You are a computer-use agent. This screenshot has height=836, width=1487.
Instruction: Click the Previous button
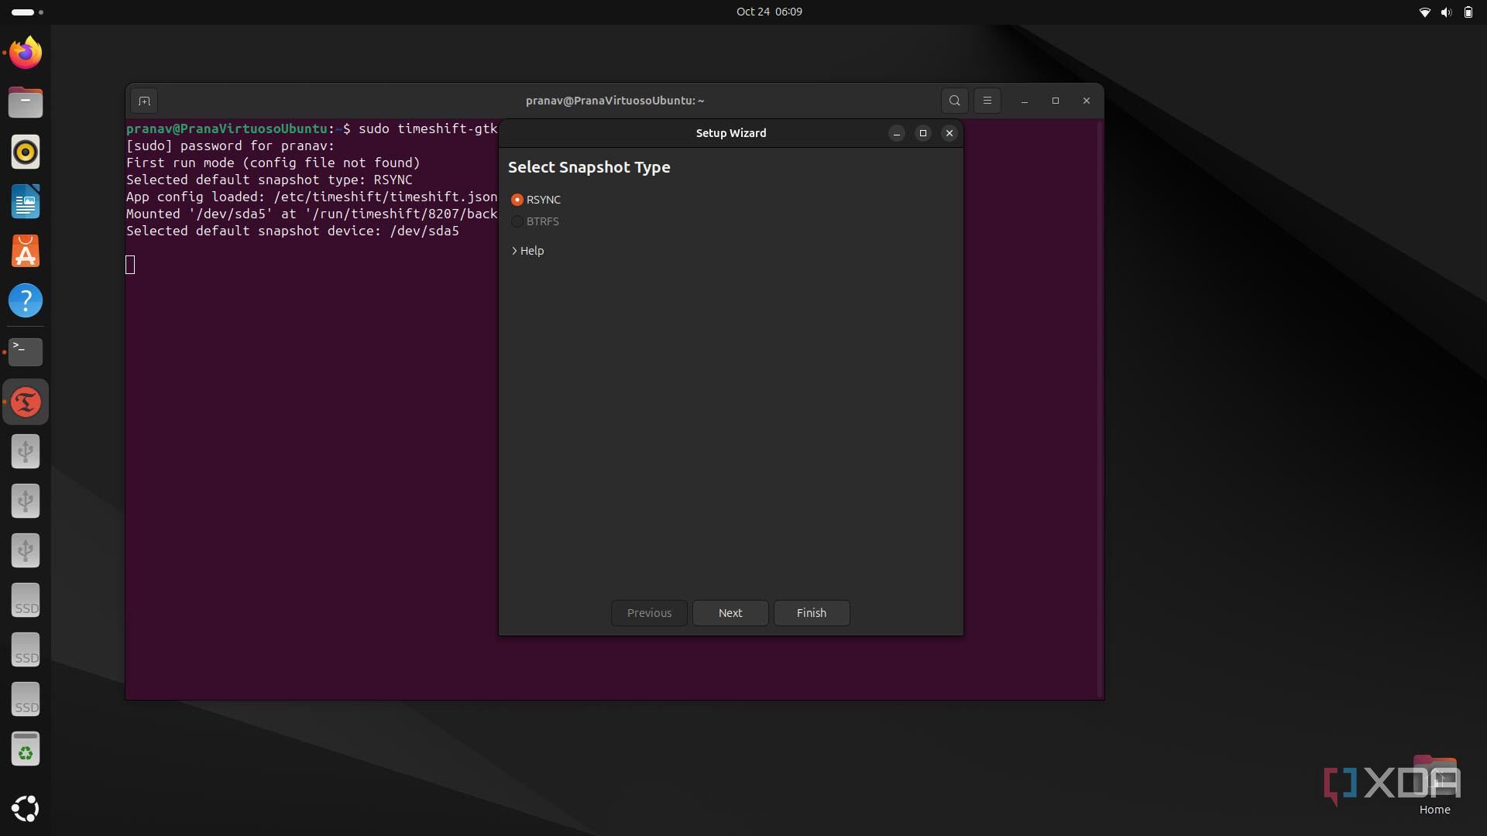point(648,613)
